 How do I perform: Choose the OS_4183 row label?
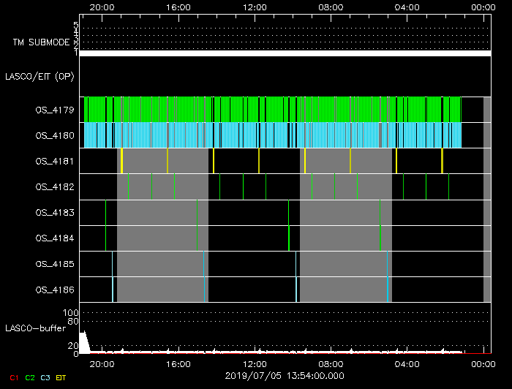[55, 212]
